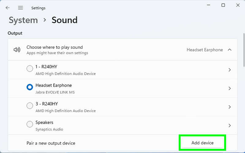The height and width of the screenshot is (153, 245).
Task: Select Speakers Synaptics Audio radio button
Action: pos(30,124)
